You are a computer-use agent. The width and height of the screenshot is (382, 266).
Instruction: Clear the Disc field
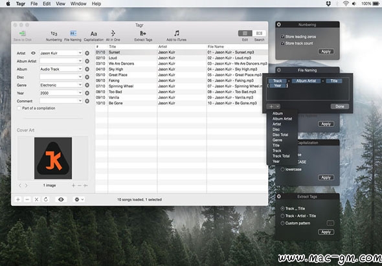click(x=87, y=77)
